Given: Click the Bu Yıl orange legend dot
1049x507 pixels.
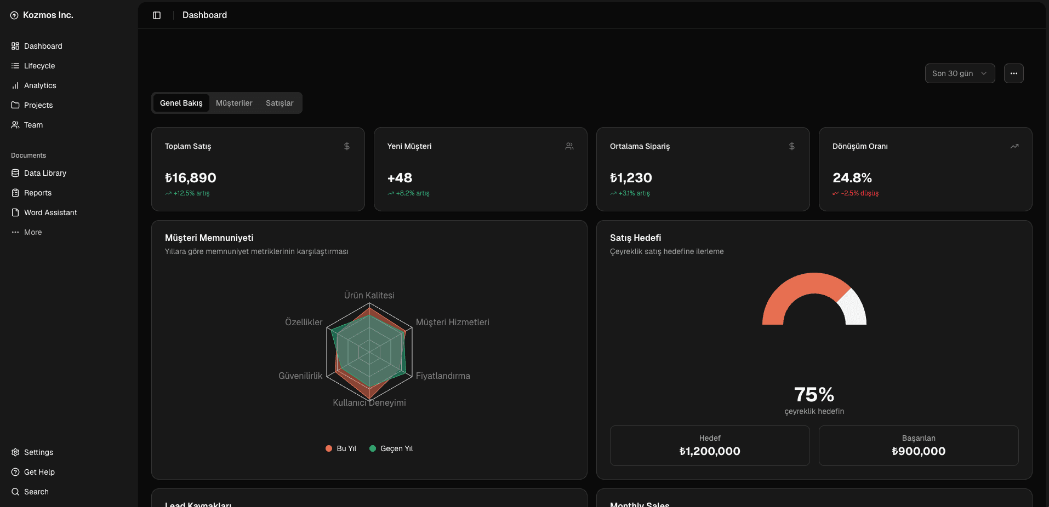Looking at the screenshot, I should click(329, 448).
